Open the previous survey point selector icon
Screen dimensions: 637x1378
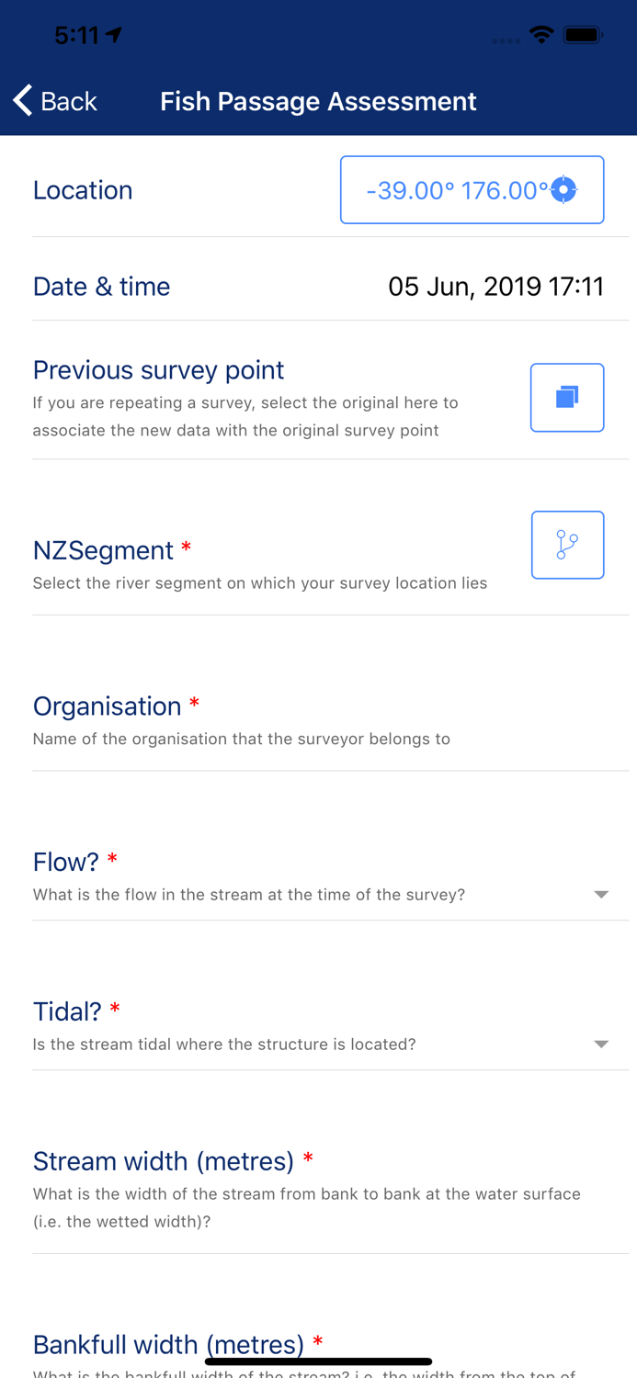pyautogui.click(x=567, y=397)
